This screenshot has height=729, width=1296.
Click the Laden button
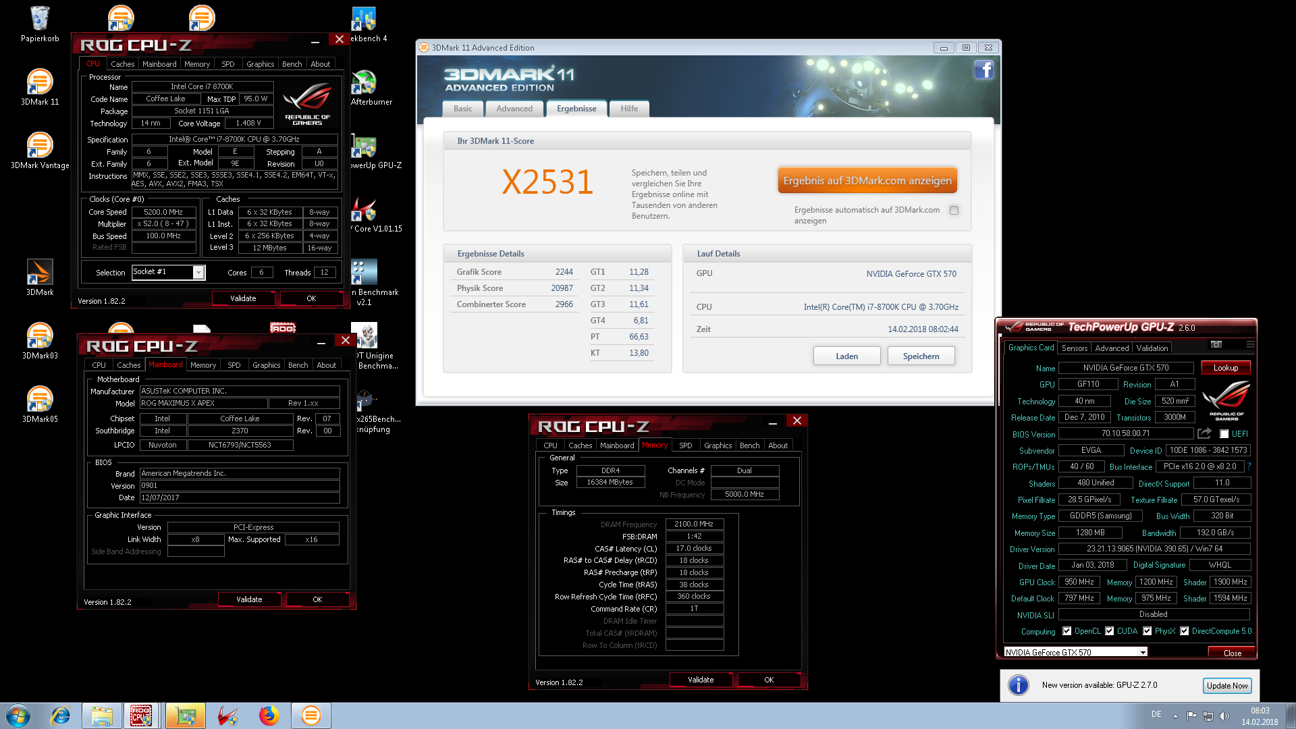coord(846,356)
